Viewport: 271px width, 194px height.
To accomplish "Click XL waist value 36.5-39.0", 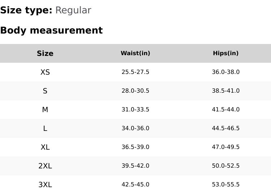I will [135, 147].
